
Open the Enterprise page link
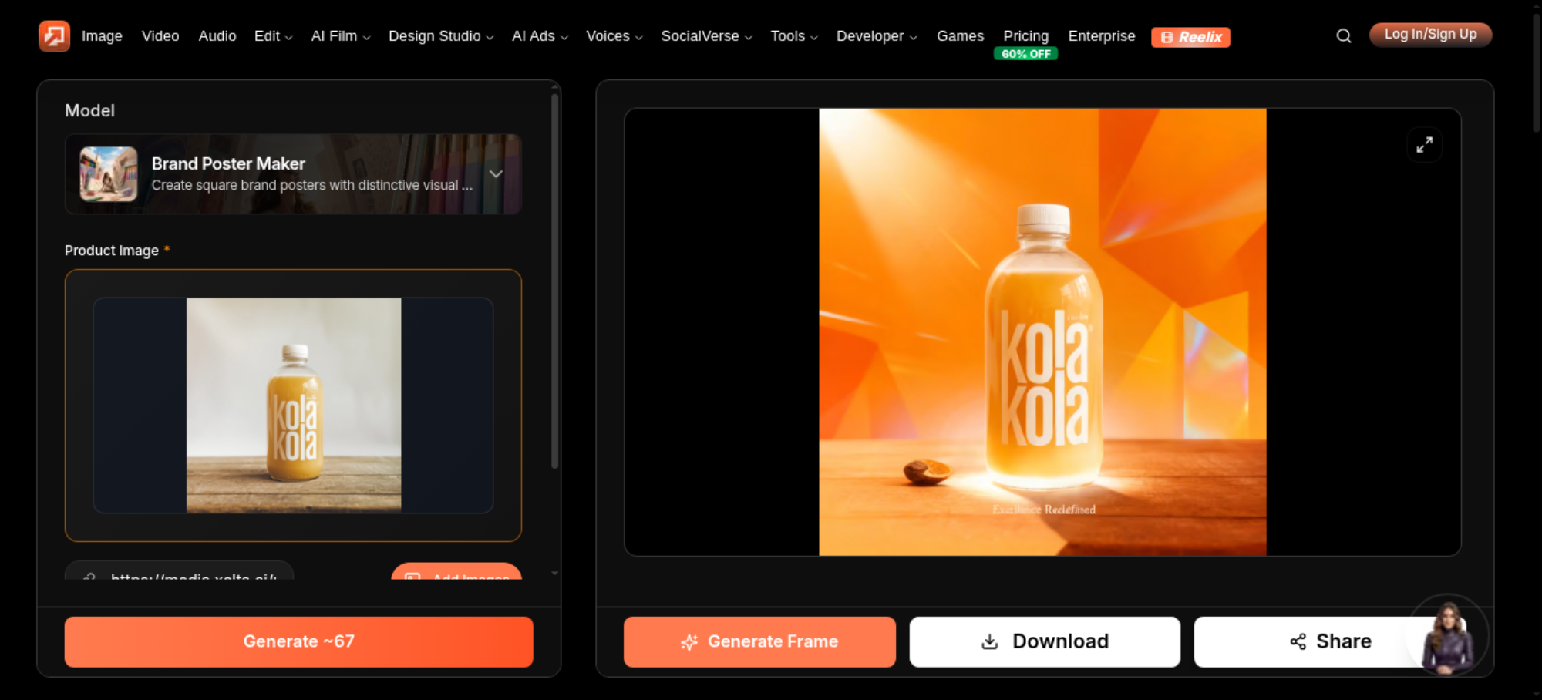point(1101,36)
